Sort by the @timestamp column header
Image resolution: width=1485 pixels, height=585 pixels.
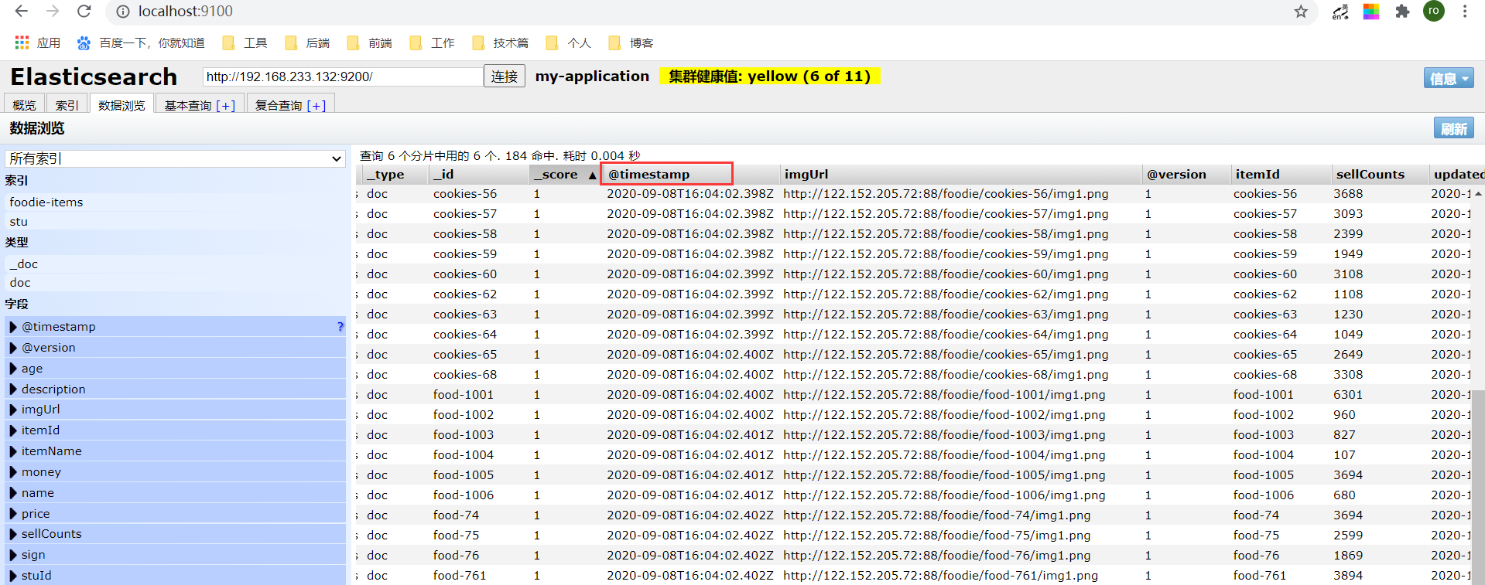pyautogui.click(x=689, y=175)
